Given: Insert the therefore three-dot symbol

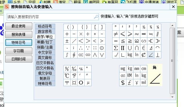Looking at the screenshot, I should [x=81, y=48].
